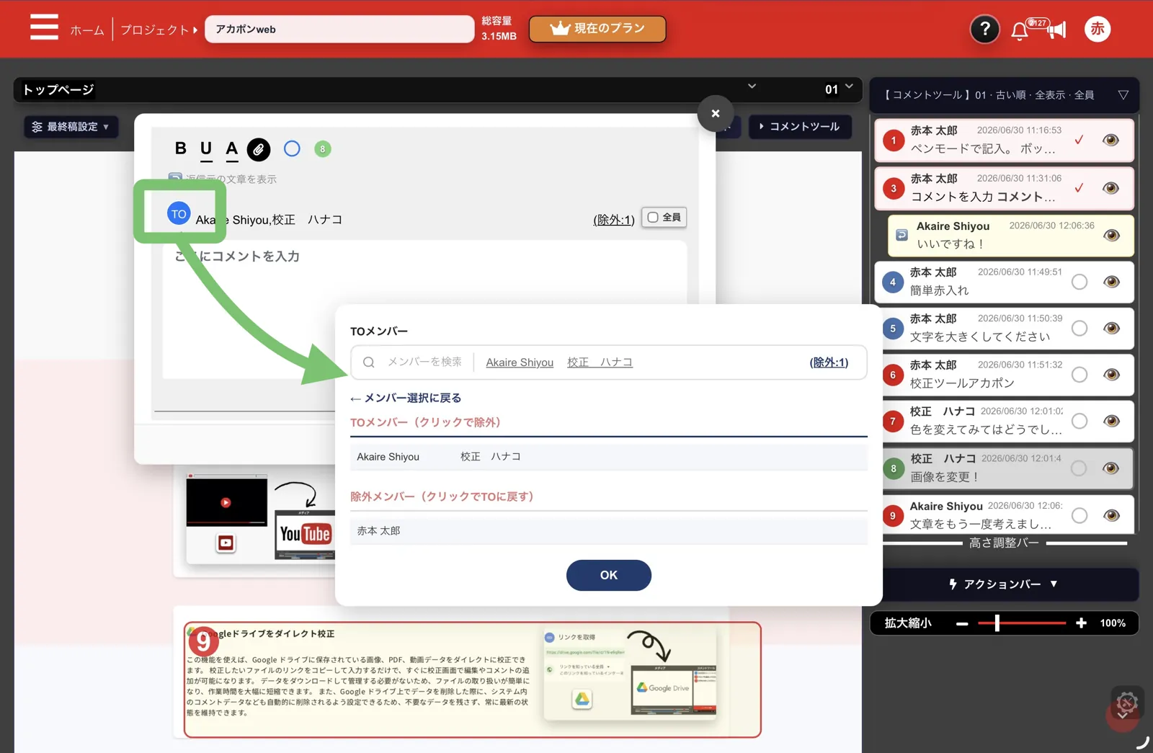The width and height of the screenshot is (1153, 753).
Task: Mark 校正ツールアカポン comment as done
Action: click(1079, 375)
